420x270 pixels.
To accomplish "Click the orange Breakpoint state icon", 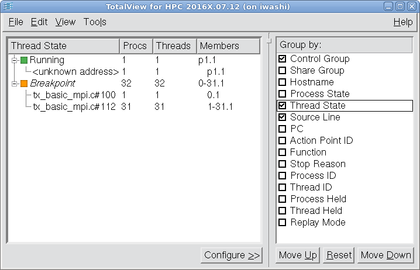I will pyautogui.click(x=24, y=84).
